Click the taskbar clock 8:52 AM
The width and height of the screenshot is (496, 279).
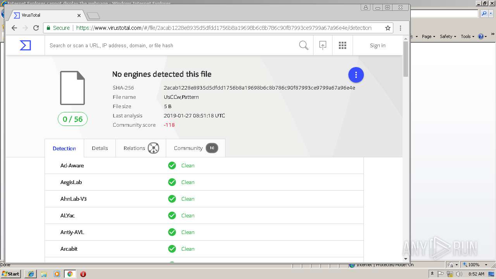tap(476, 274)
